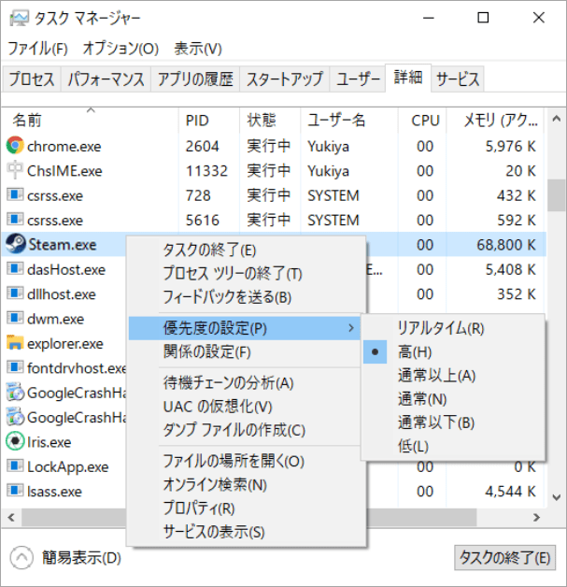Click the memory value 68,800 K
The height and width of the screenshot is (587, 567).
coord(505,245)
